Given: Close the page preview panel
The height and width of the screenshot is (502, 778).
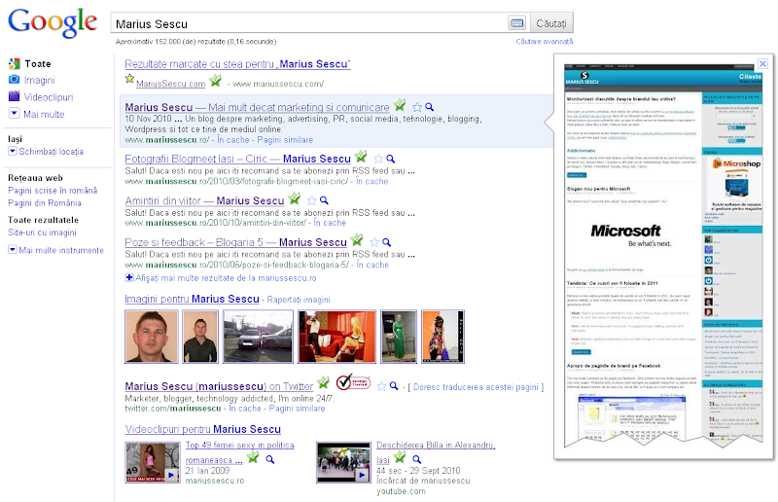Looking at the screenshot, I should (x=762, y=63).
